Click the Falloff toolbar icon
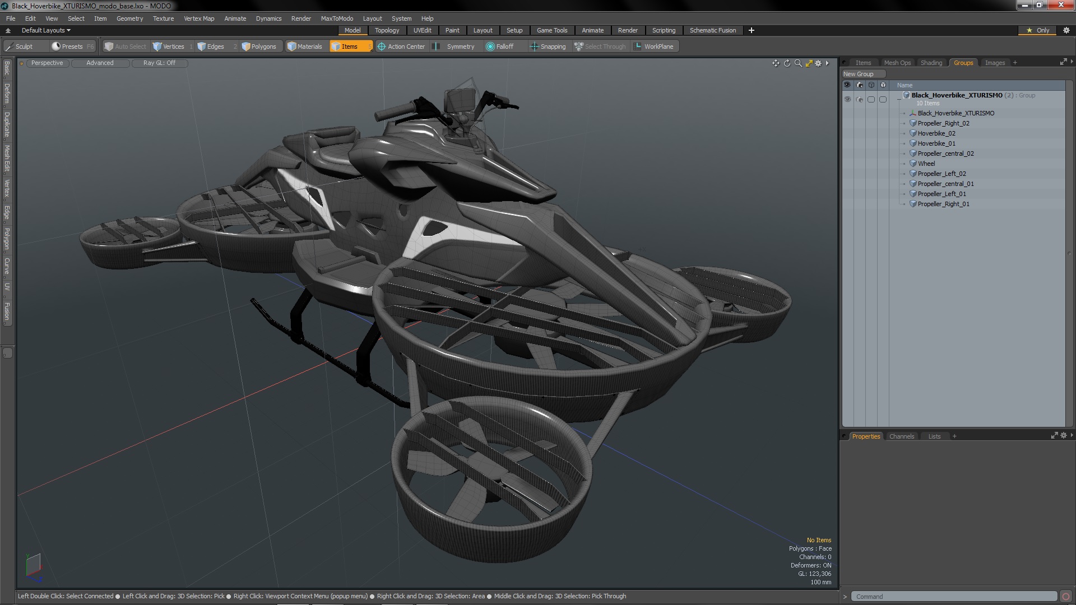The image size is (1076, 605). (490, 46)
